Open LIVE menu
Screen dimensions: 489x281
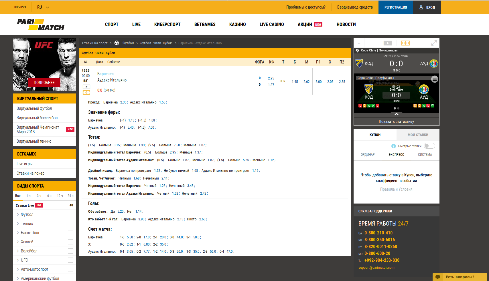click(136, 25)
